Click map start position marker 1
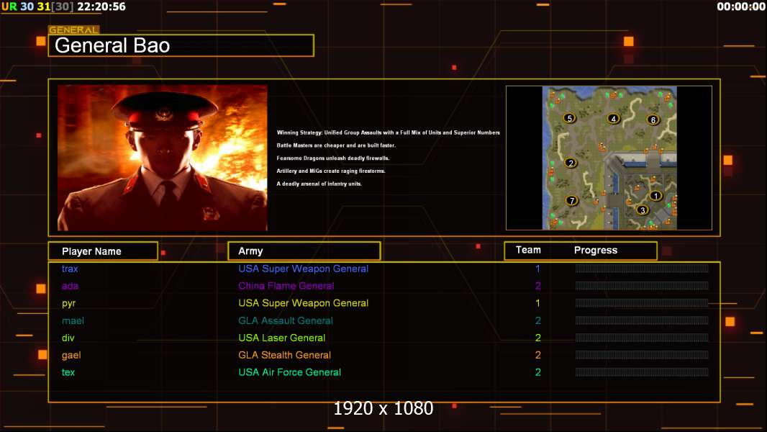 [655, 196]
